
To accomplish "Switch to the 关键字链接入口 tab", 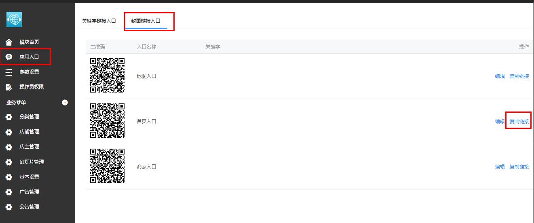I will (x=99, y=21).
